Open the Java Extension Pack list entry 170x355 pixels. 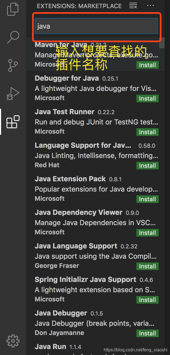click(x=95, y=189)
